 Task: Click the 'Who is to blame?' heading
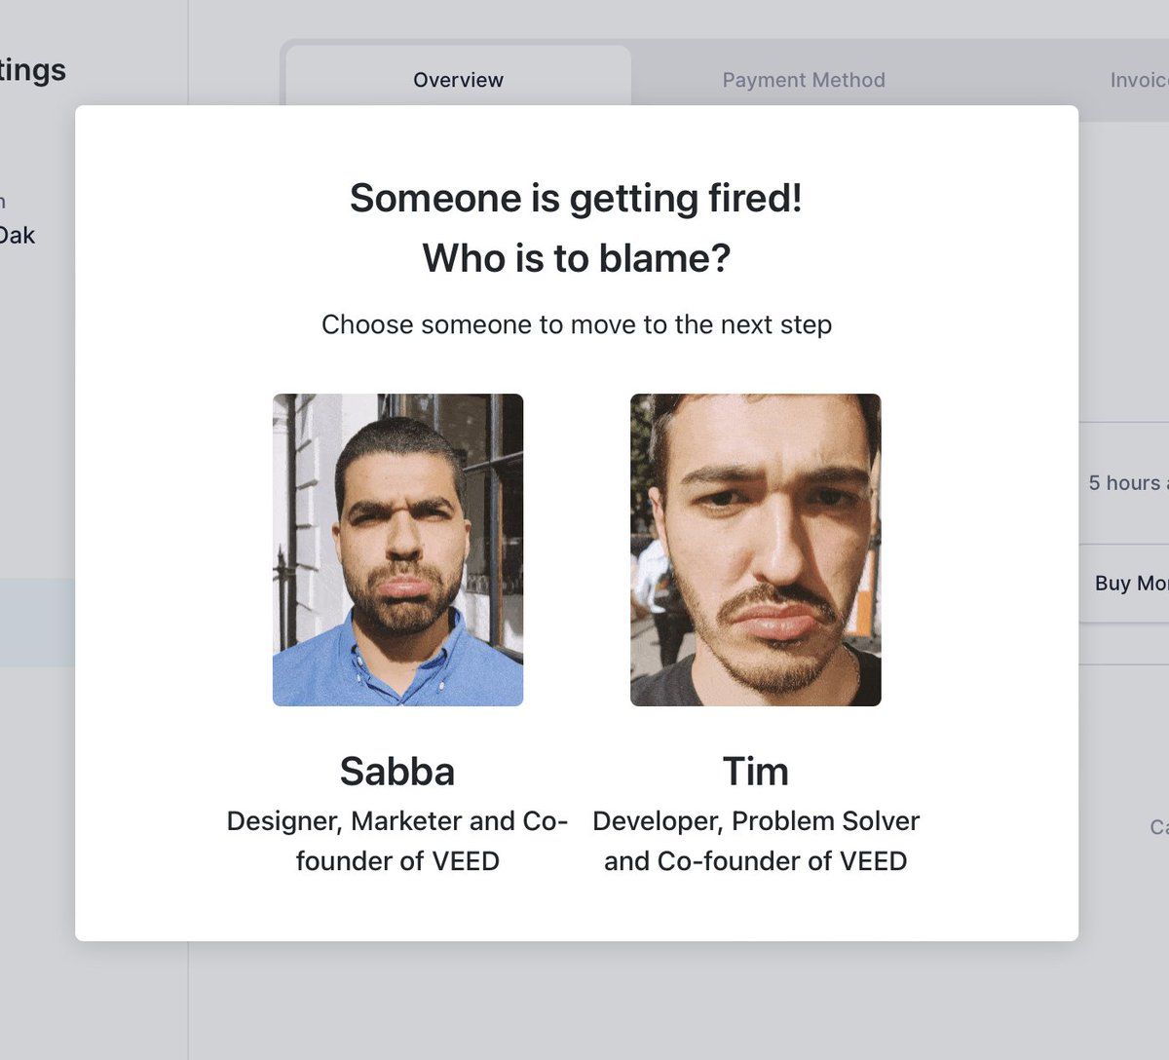point(576,258)
